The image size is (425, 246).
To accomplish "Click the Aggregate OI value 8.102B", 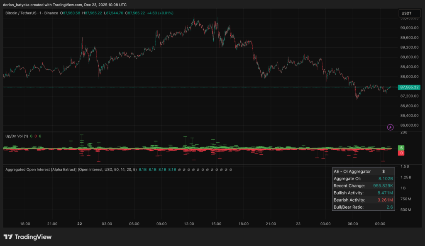I will [385, 178].
